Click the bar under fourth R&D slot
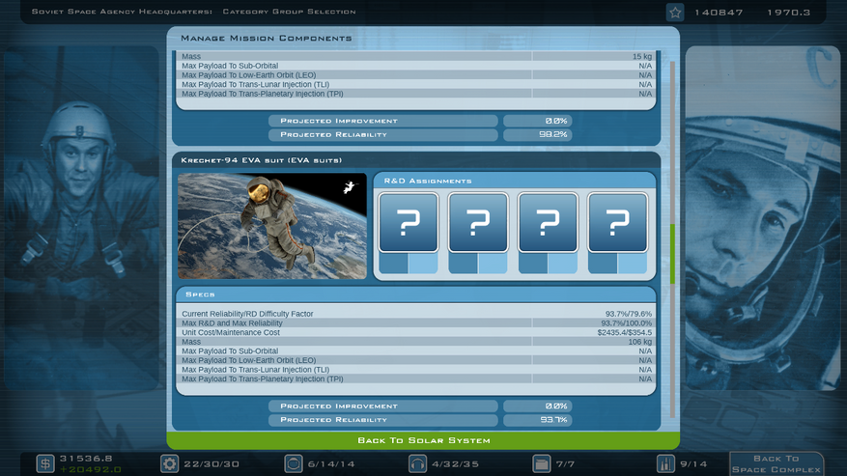This screenshot has width=847, height=476. pyautogui.click(x=617, y=264)
